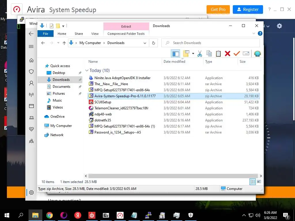
Task: Open the Compressed Folder Tools tab
Action: pos(126,34)
